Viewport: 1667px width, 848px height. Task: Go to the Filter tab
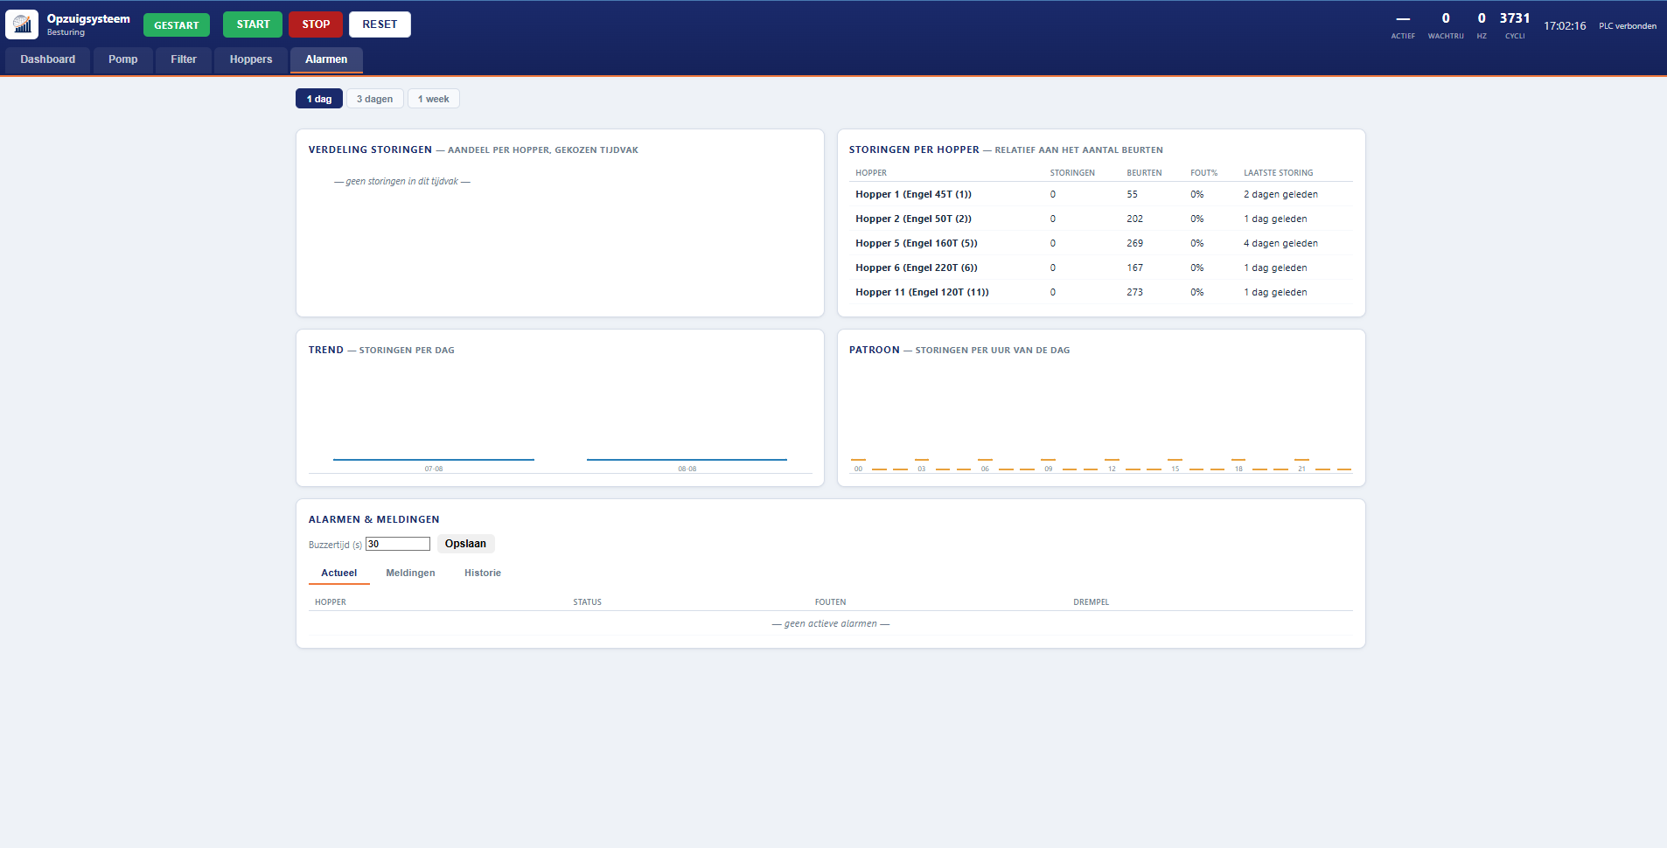tap(184, 59)
